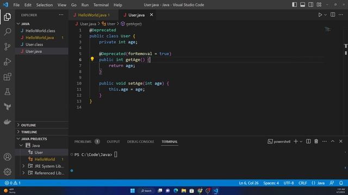Click Ln 6, Col 26 in status bar
Screen dimensions: 348x195
click(248, 183)
